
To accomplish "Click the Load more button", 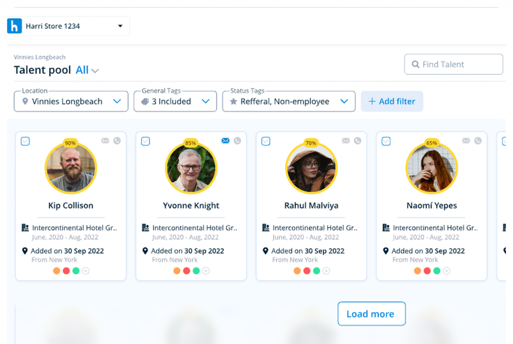I will [x=371, y=314].
